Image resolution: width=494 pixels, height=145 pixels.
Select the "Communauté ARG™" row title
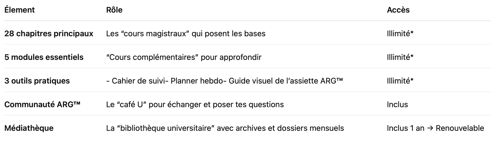42,105
